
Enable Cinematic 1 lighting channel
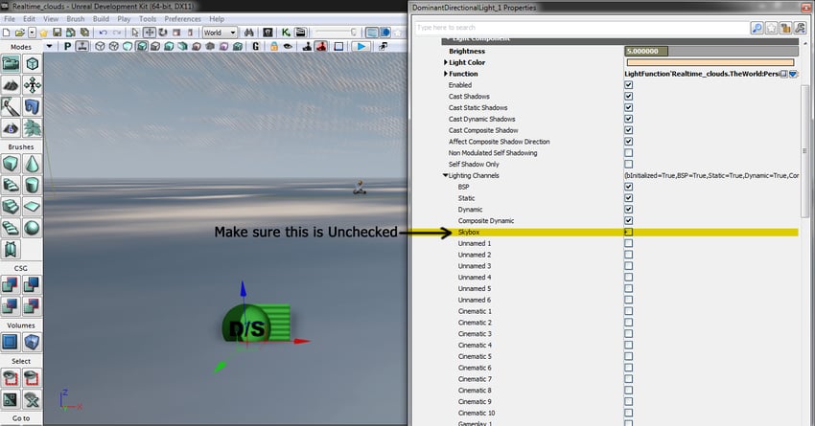628,311
